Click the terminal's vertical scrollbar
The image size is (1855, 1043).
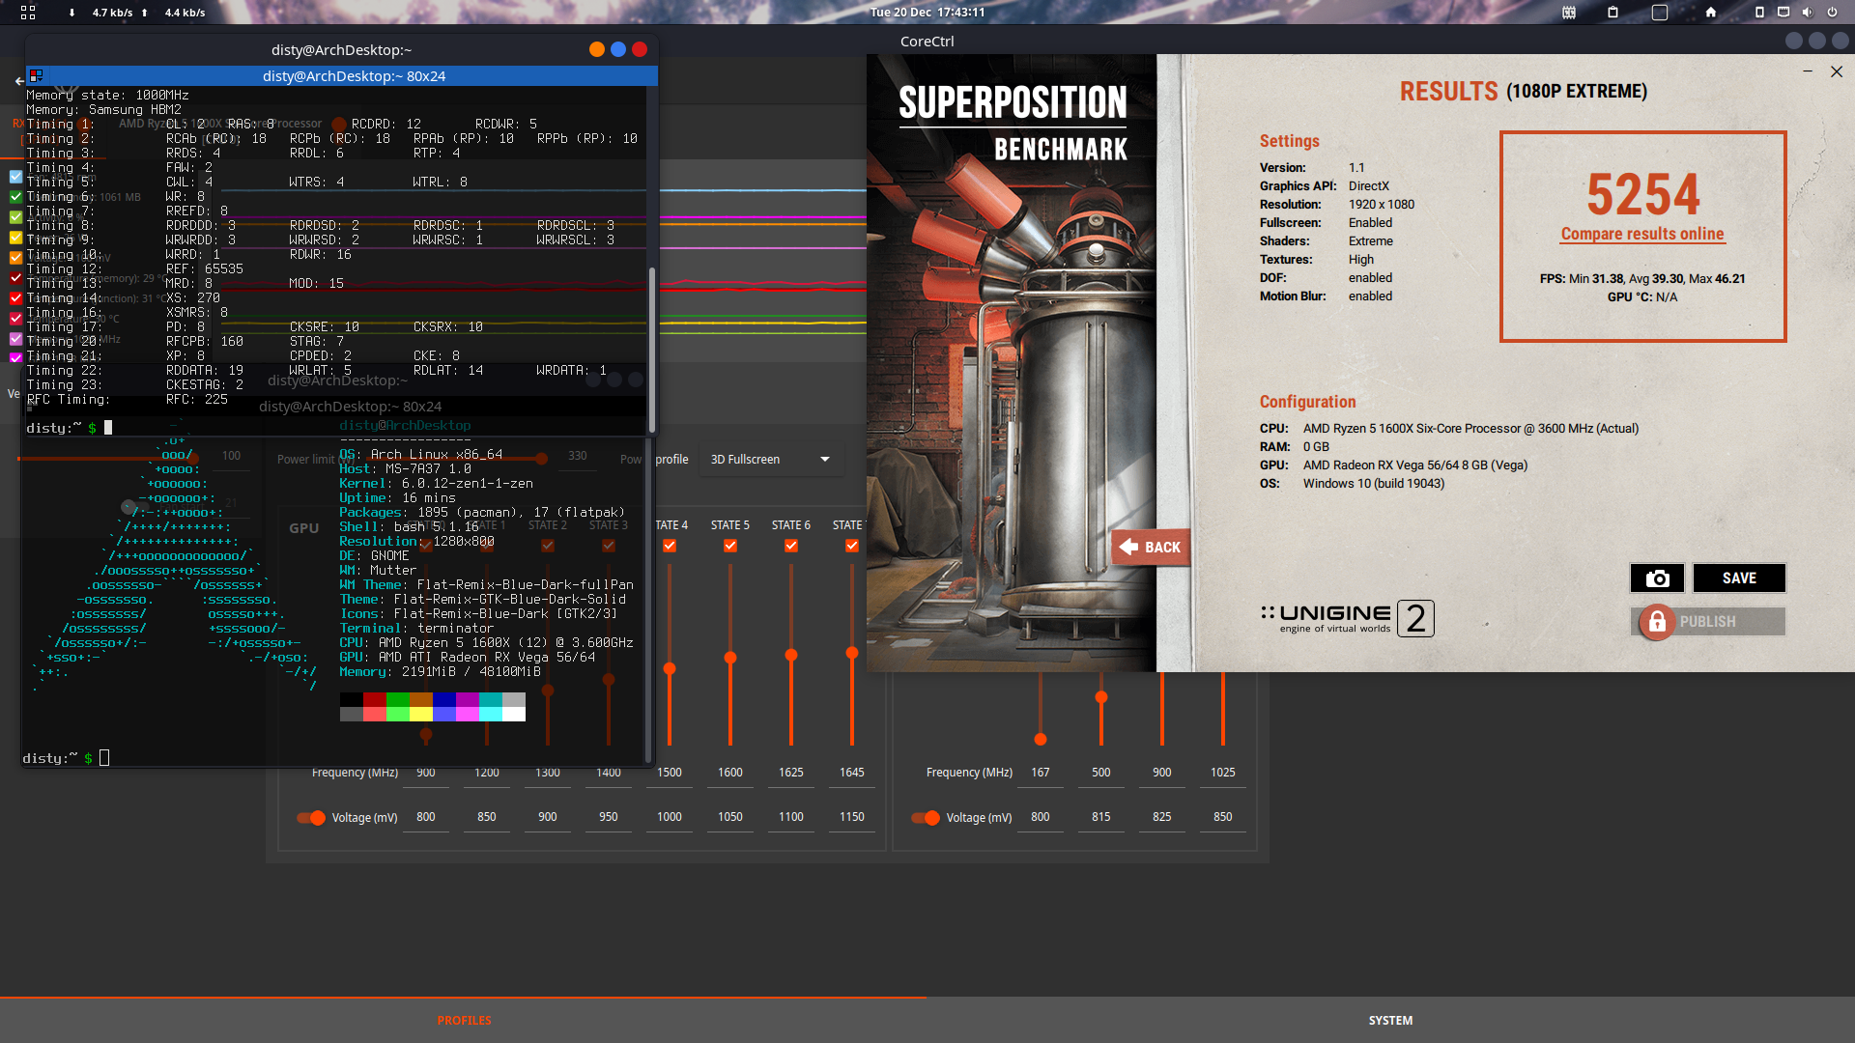pos(652,350)
